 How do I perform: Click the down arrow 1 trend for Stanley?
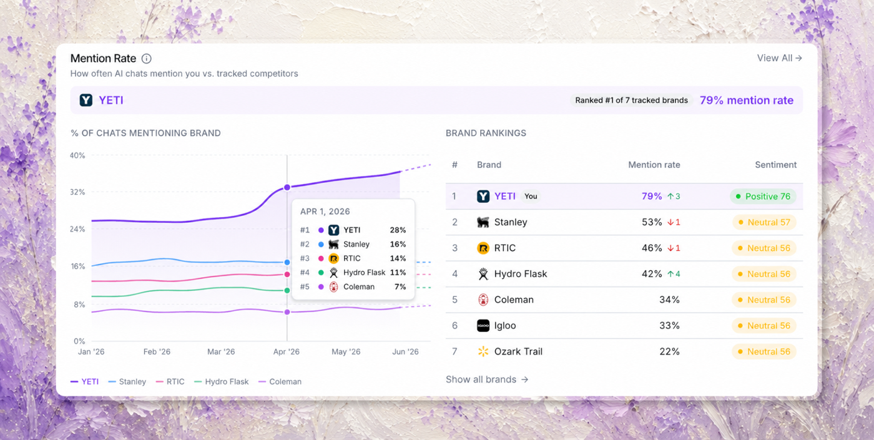click(674, 222)
